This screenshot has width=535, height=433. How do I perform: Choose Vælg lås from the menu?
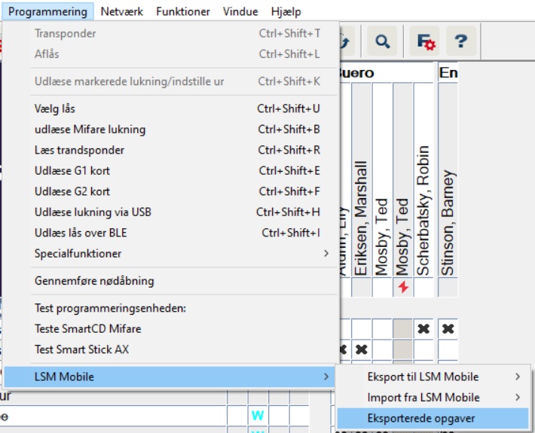[x=55, y=108]
